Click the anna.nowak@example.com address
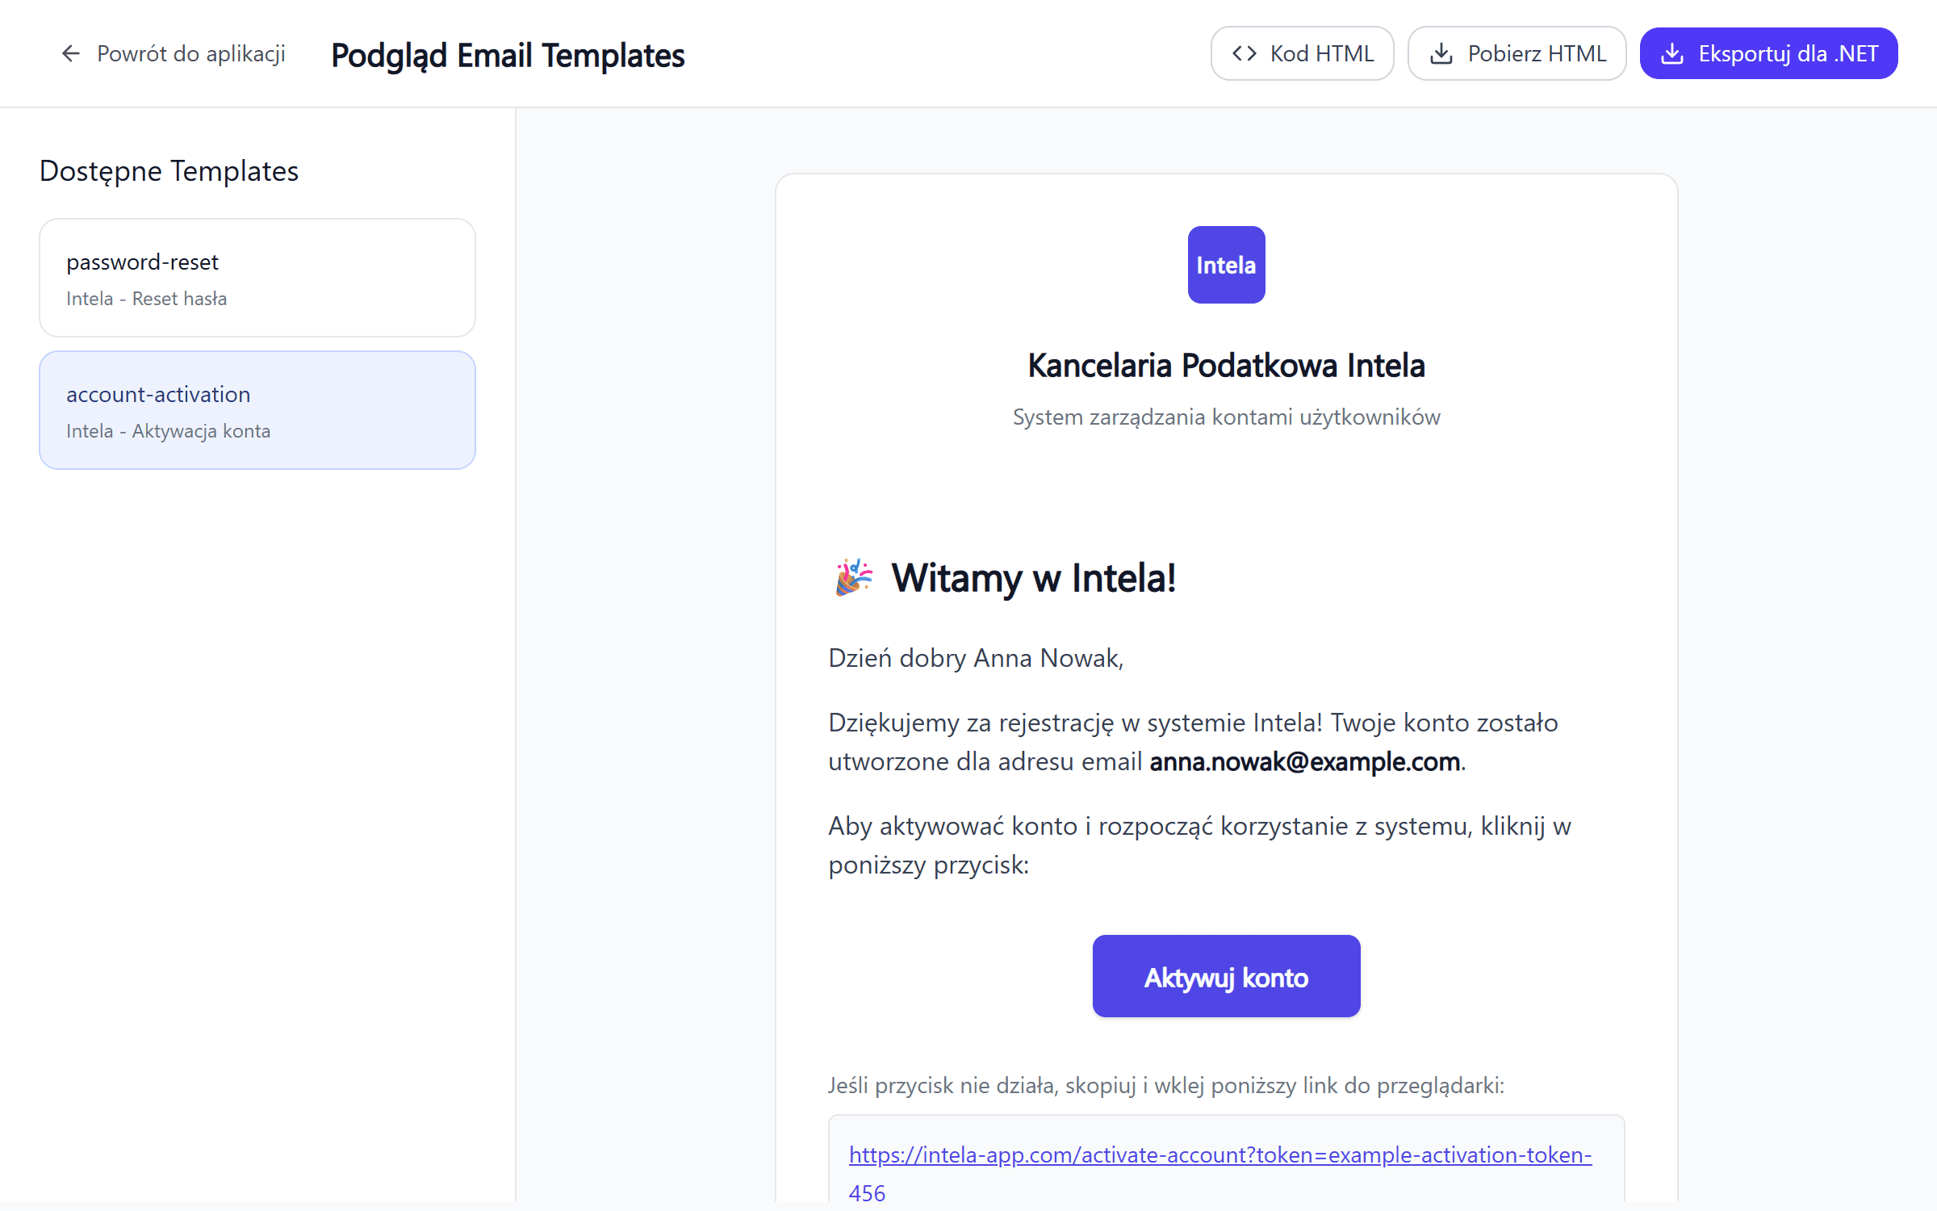The width and height of the screenshot is (1937, 1211). coord(1304,761)
